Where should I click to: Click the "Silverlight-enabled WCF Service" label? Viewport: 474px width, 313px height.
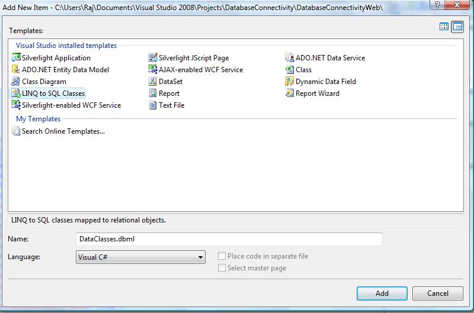[71, 105]
